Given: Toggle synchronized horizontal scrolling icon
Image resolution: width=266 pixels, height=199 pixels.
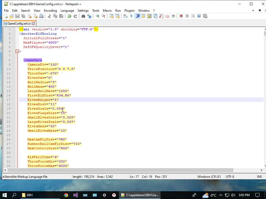Looking at the screenshot, I should click(x=117, y=16).
